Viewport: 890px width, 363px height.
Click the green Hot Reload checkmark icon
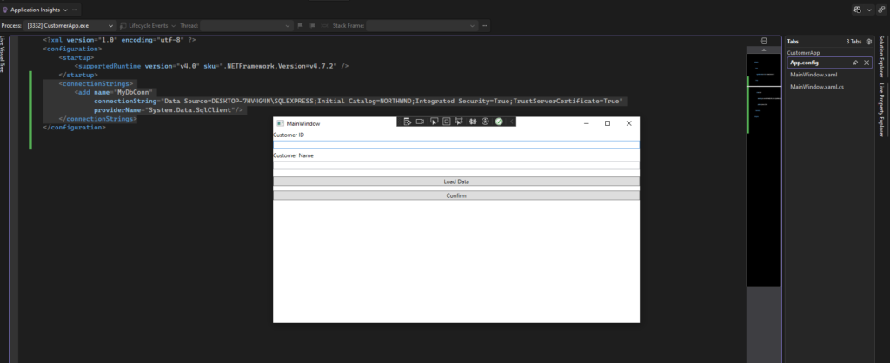[499, 122]
